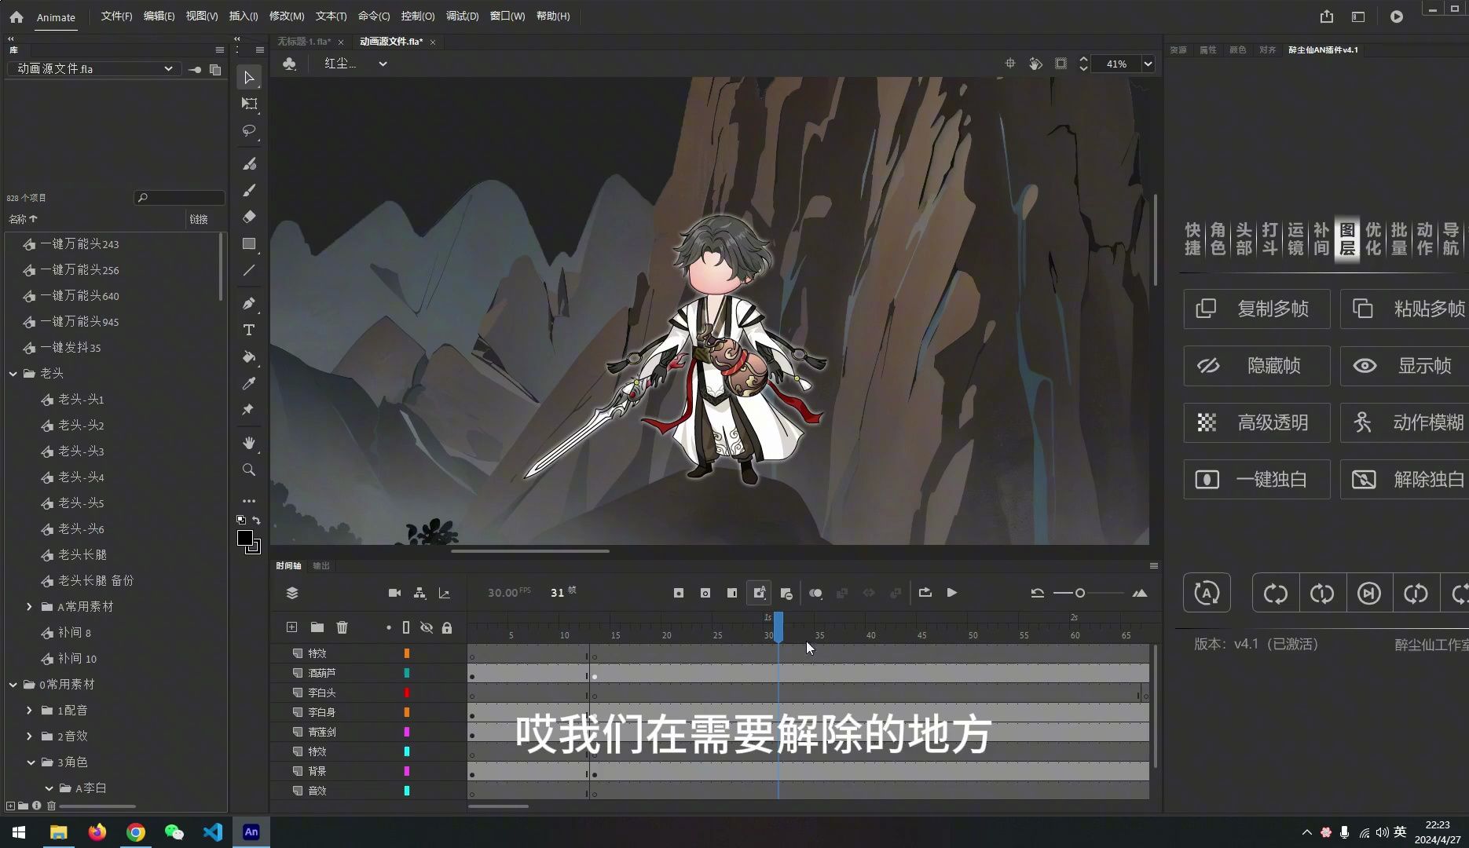
Task: Switch to 输出 panel tab
Action: click(321, 566)
